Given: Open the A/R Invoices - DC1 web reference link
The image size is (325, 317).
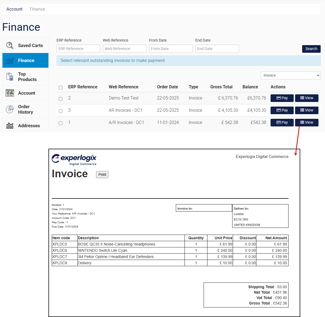Looking at the screenshot, I should [x=126, y=122].
